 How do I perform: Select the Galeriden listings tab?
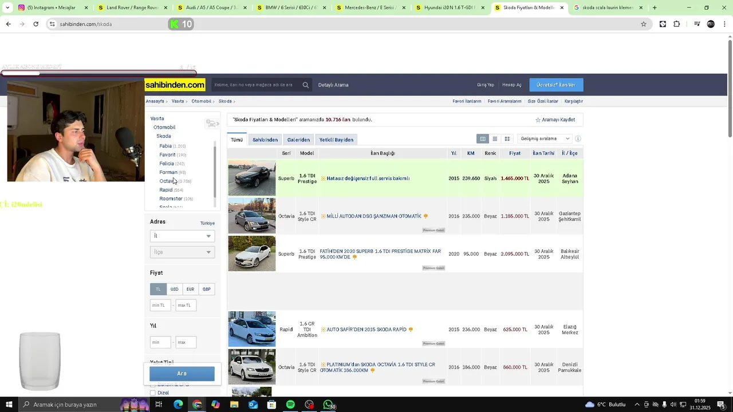coord(298,140)
